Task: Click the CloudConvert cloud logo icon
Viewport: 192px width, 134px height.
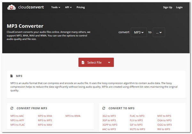Action: 12,7
